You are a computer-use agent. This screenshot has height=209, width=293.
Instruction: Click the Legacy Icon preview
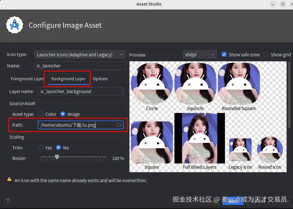click(x=240, y=149)
